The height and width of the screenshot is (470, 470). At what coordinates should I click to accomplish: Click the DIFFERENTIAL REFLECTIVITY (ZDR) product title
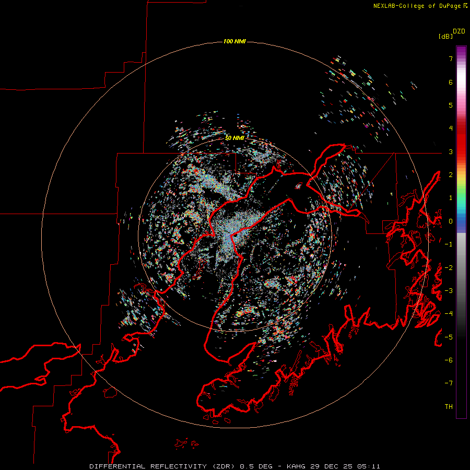click(163, 466)
